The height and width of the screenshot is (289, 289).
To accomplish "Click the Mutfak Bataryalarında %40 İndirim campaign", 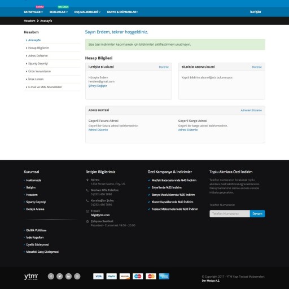I will 174,180.
